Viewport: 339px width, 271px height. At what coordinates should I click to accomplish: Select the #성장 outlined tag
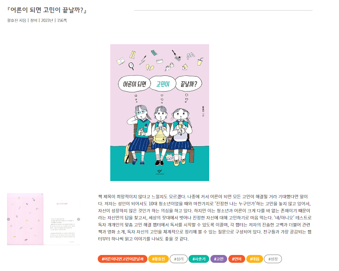273,259
